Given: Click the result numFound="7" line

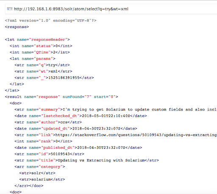Looking at the screenshot, I should (61, 97).
